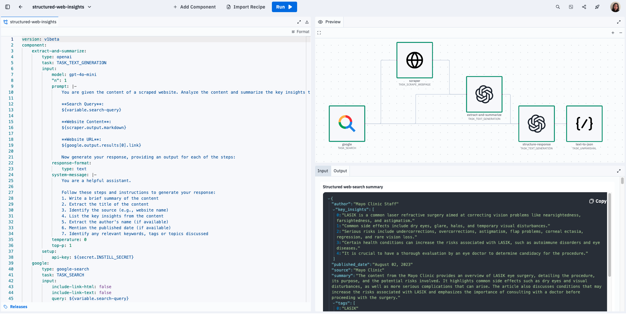
Task: Zoom in on the preview canvas
Action: coord(613,33)
